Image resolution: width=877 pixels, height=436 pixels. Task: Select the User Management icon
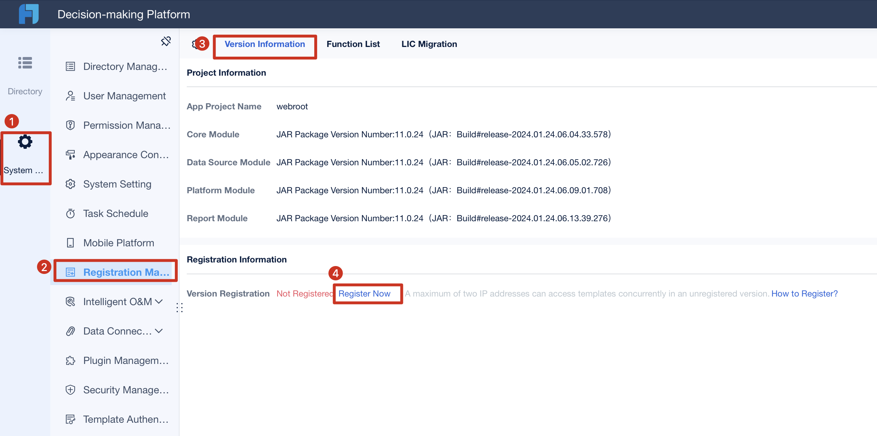point(70,96)
